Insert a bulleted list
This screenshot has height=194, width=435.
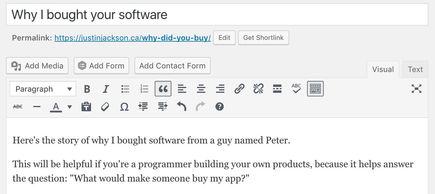(125, 89)
